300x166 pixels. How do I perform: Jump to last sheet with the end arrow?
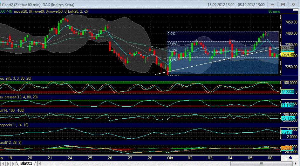click(13, 164)
